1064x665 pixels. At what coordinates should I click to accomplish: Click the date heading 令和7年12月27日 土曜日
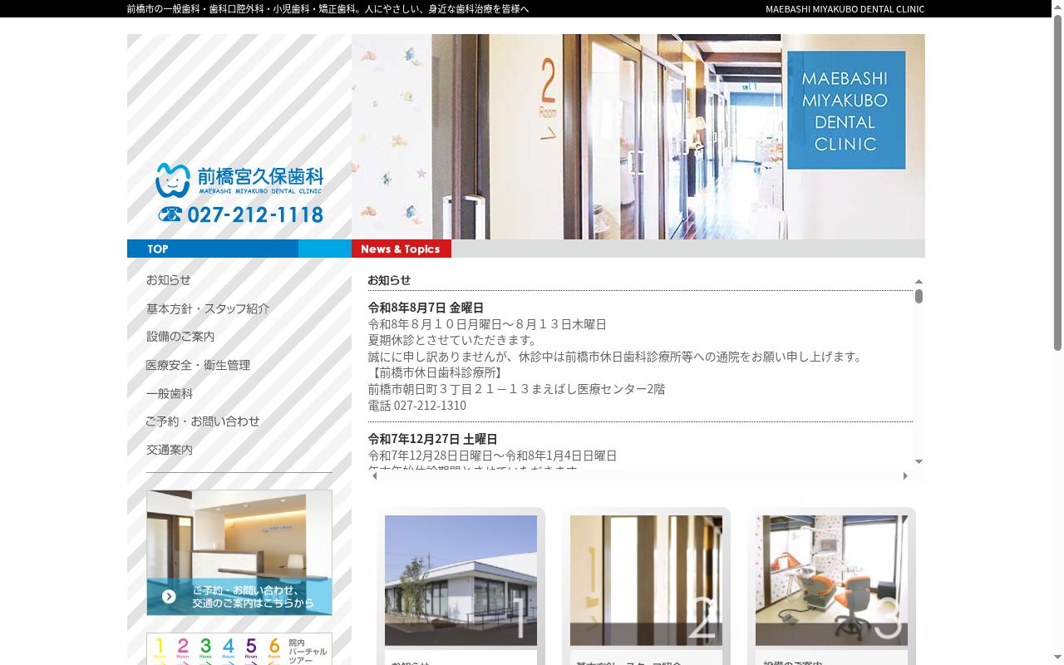[x=433, y=439]
